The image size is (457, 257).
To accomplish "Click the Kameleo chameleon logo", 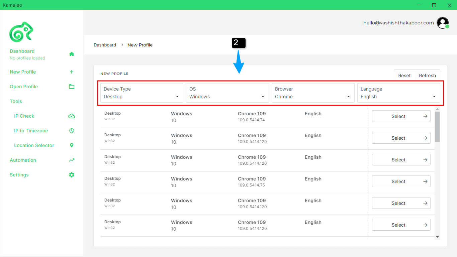I will tap(21, 32).
